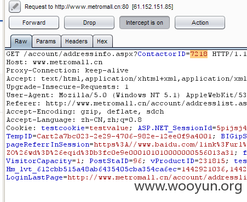The width and height of the screenshot is (247, 202).
Task: Click the Referer header line
Action: pyautogui.click(x=127, y=103)
